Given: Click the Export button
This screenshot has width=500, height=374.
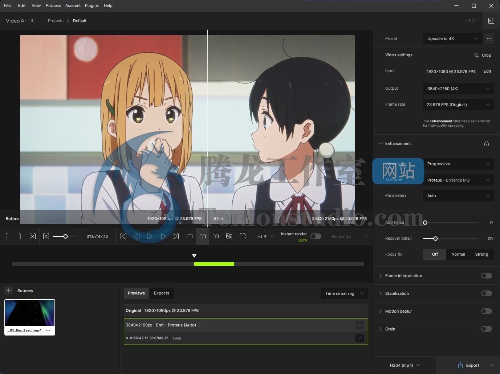Looking at the screenshot, I should click(468, 365).
